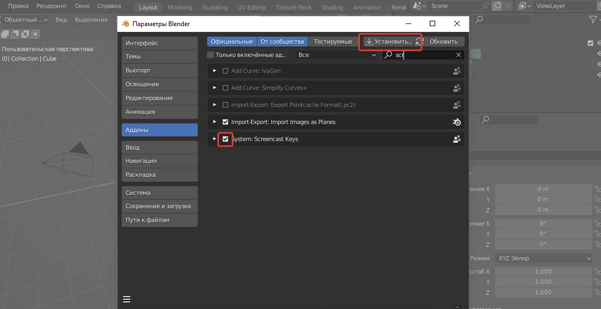Click the teal collection icon in outliner
Image resolution: width=601 pixels, height=309 pixels.
point(476,53)
